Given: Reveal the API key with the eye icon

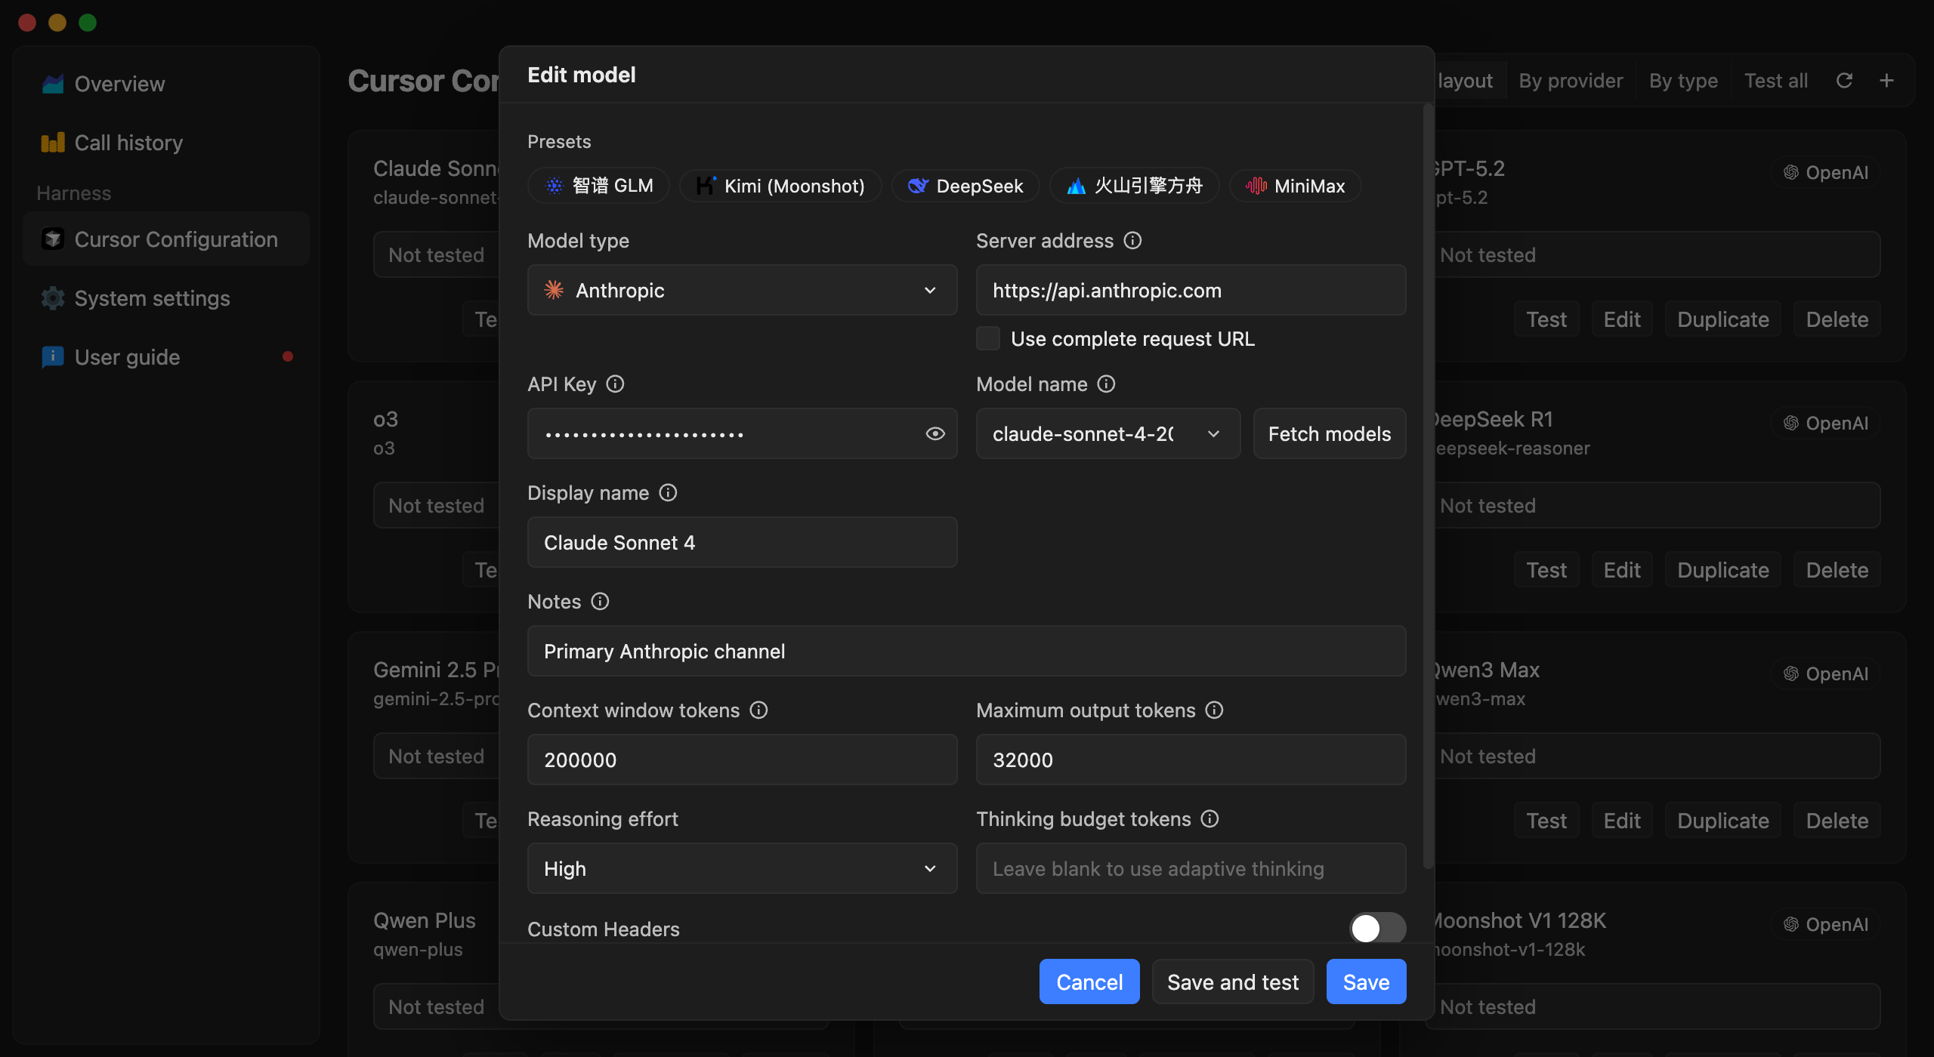Looking at the screenshot, I should point(935,433).
